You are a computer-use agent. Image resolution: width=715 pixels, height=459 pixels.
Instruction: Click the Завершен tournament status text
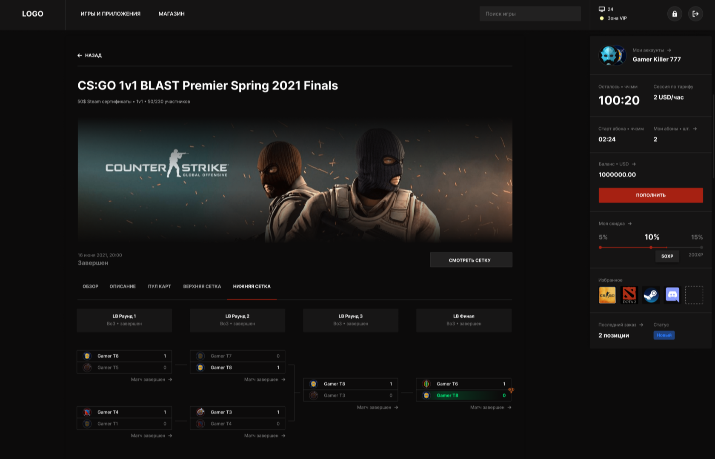(x=93, y=263)
